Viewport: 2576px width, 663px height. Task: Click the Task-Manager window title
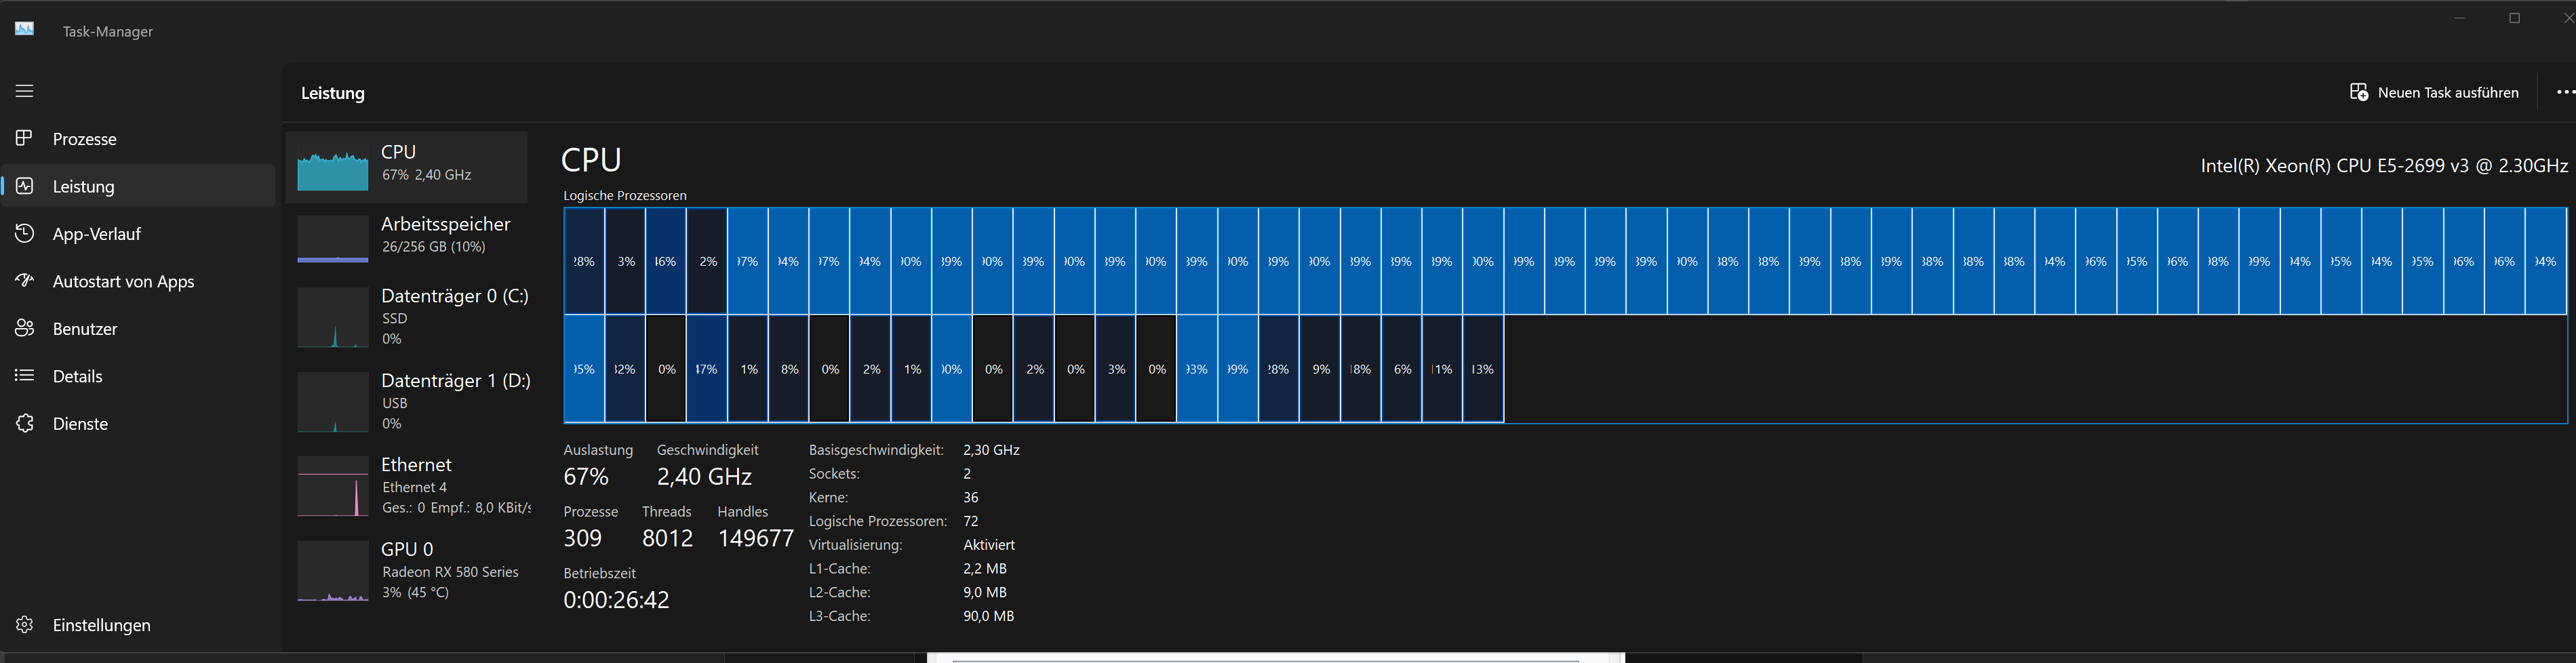[x=108, y=31]
